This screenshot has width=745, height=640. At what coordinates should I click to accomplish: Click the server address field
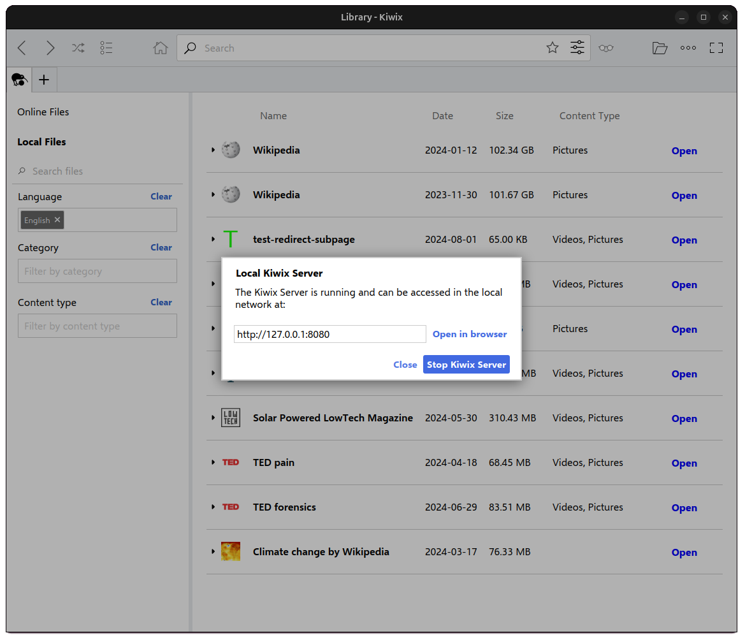coord(329,334)
